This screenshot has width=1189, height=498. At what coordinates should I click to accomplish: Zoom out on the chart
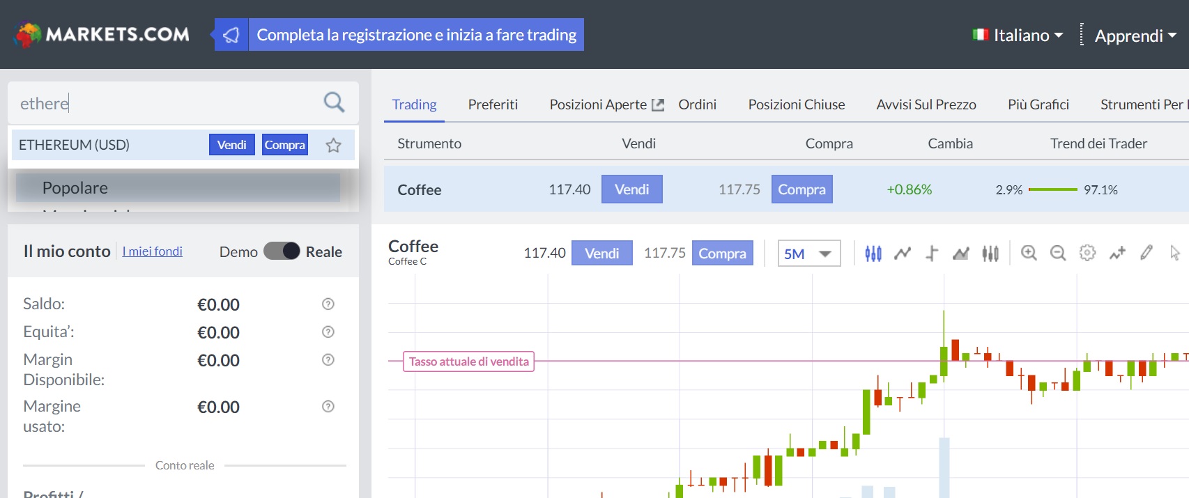tap(1058, 253)
